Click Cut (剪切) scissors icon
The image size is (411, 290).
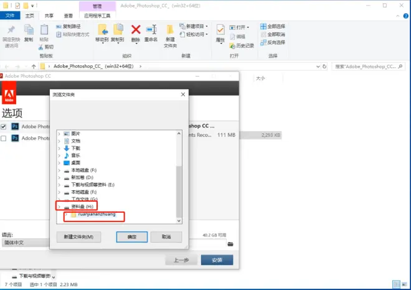(41, 47)
